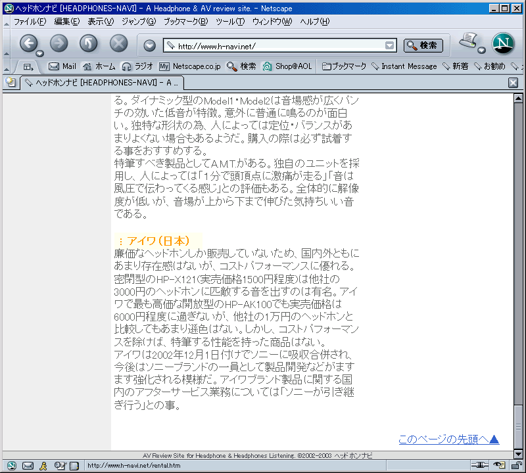Close the current tab with the tab-bar X
Screen dimensions: 526x473
(x=513, y=83)
